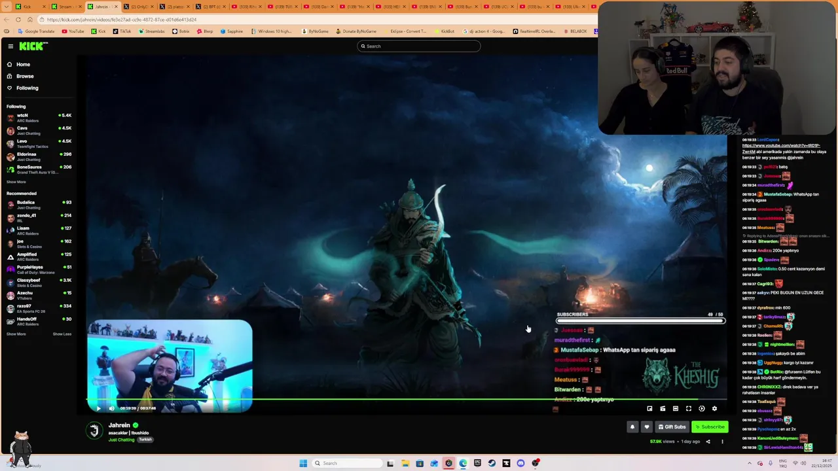838x471 pixels.
Task: Open Steam from the taskbar
Action: [492, 463]
